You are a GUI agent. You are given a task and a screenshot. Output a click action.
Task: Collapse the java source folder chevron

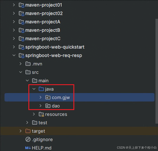point(34,89)
